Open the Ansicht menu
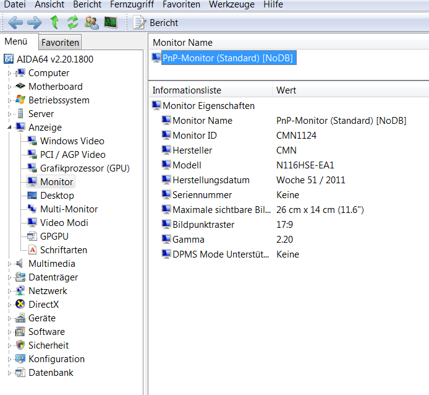Viewport: 429px width, 395px height. [x=49, y=4]
